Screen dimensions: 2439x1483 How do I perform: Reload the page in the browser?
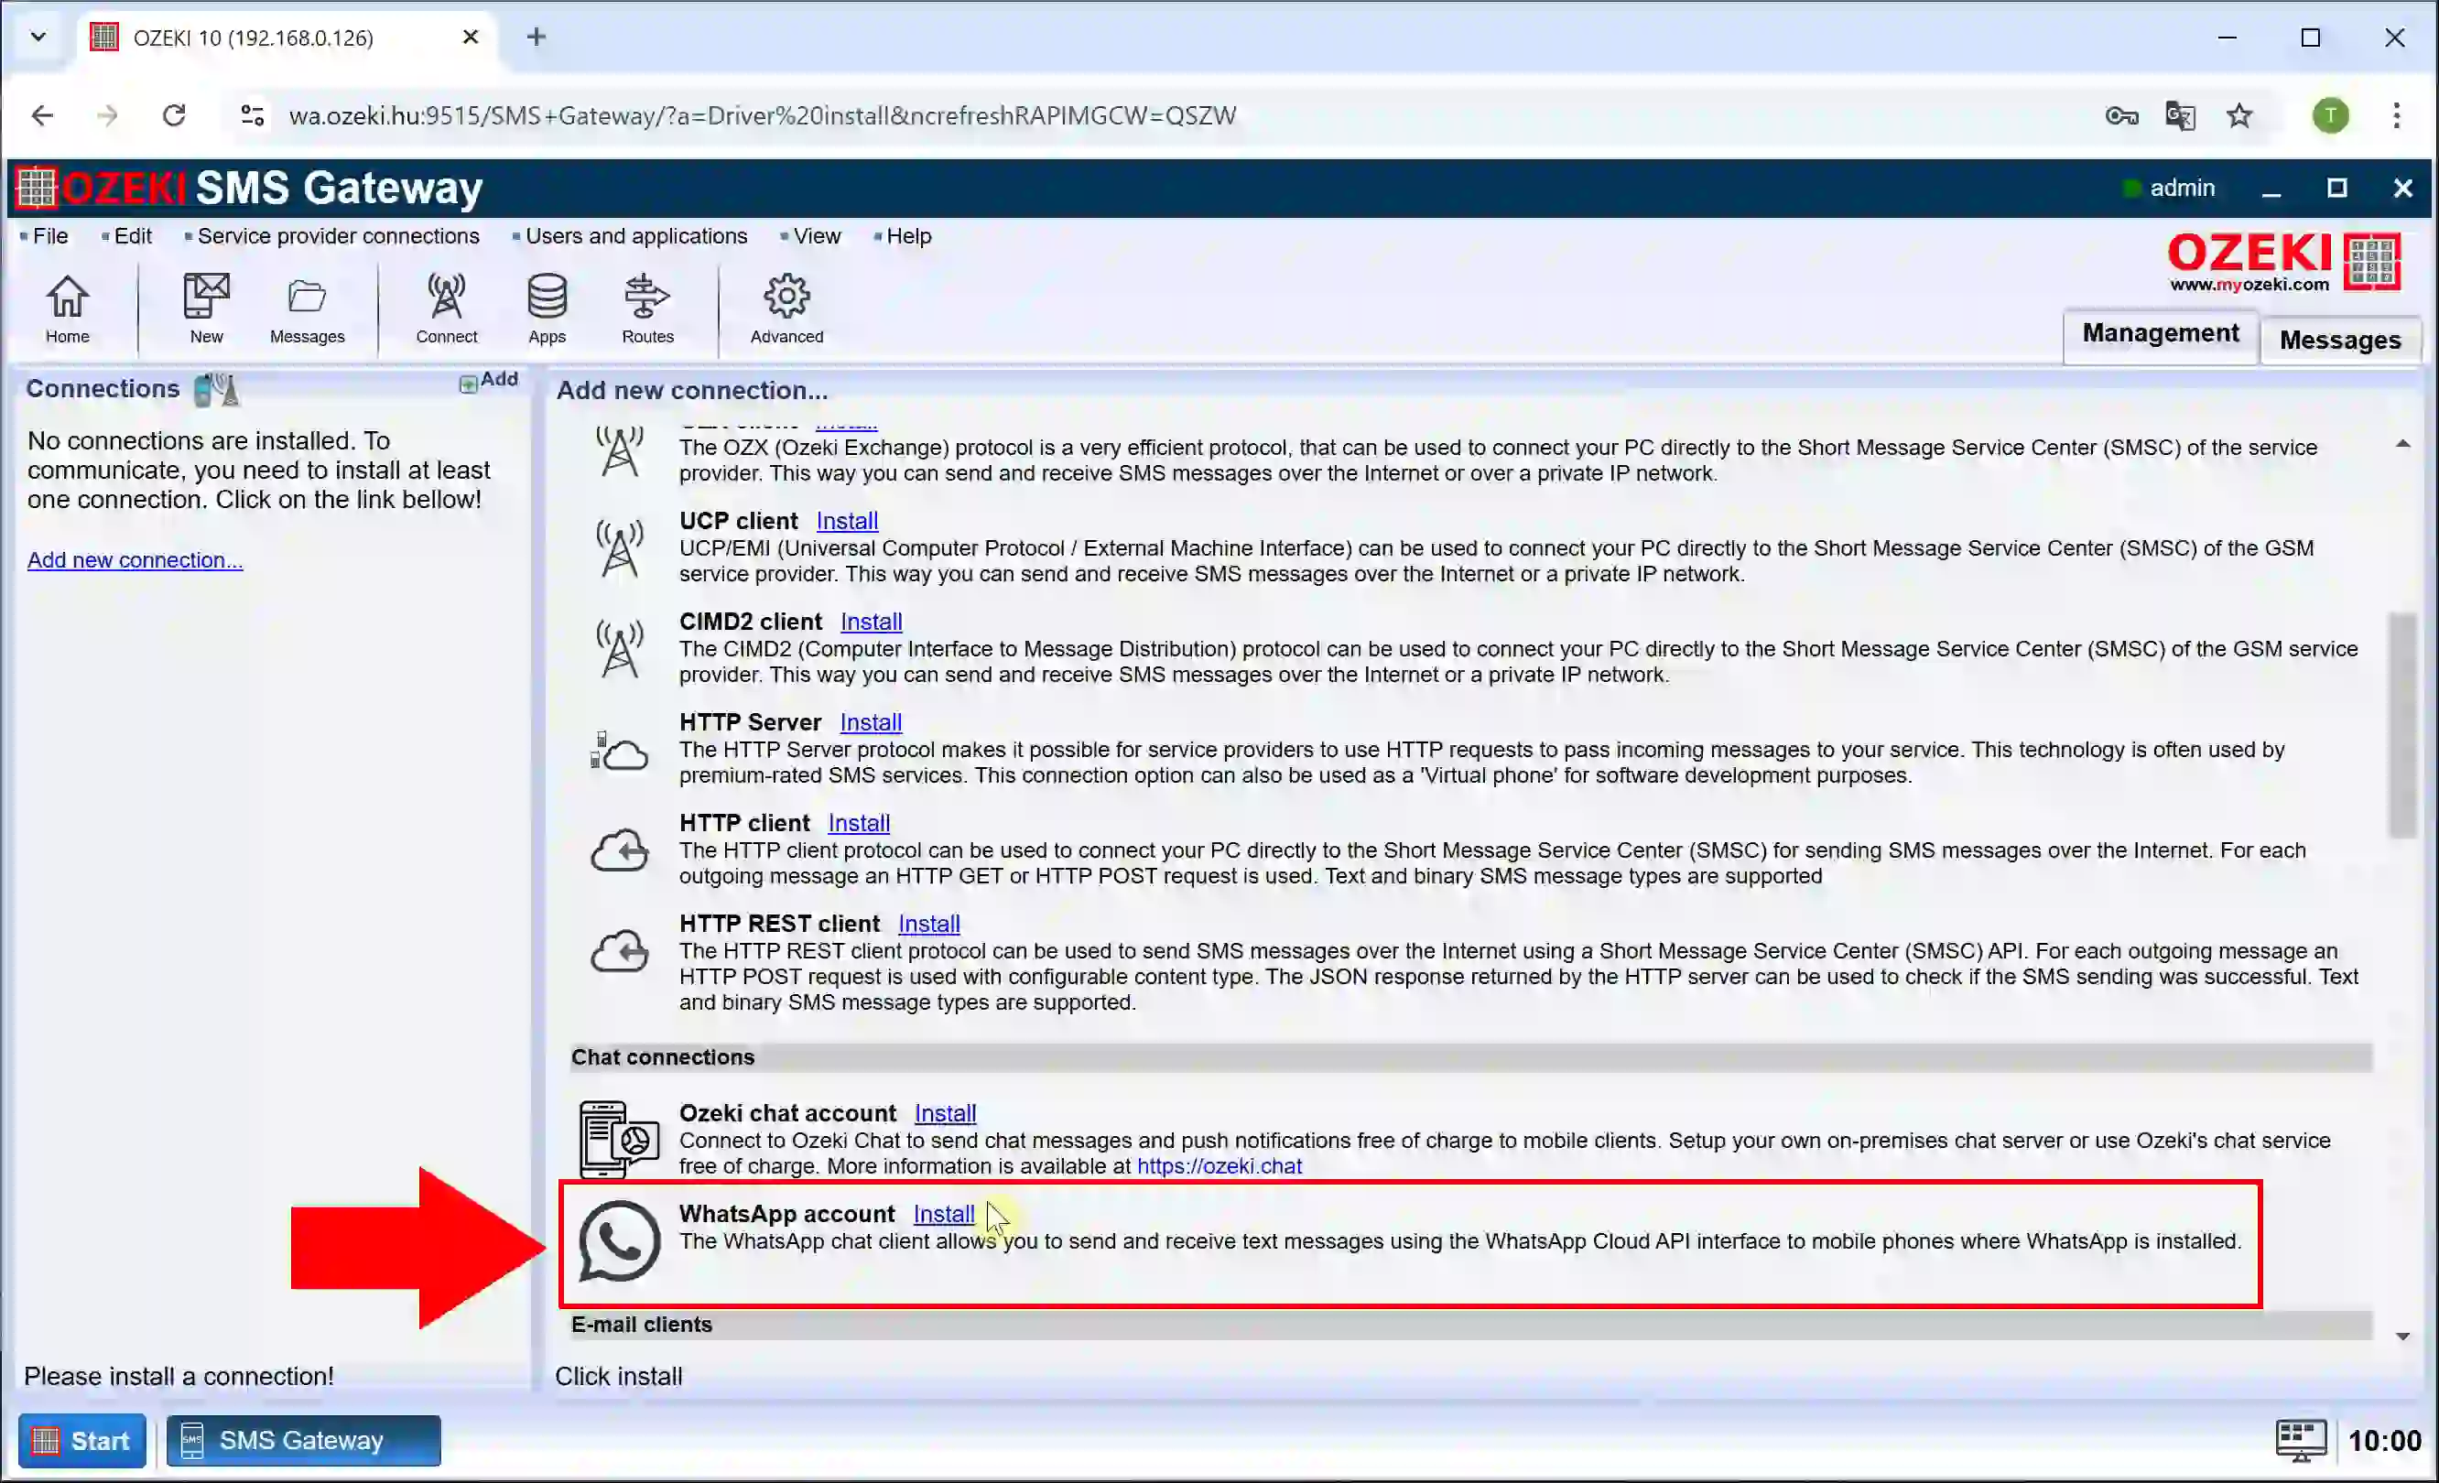point(174,116)
